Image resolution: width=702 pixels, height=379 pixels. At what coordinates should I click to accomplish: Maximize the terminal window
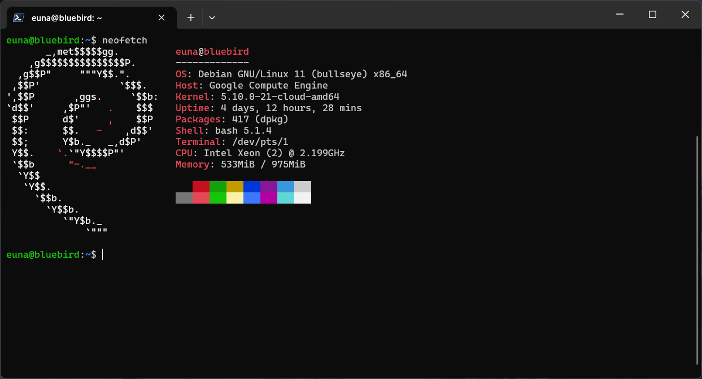pyautogui.click(x=653, y=15)
